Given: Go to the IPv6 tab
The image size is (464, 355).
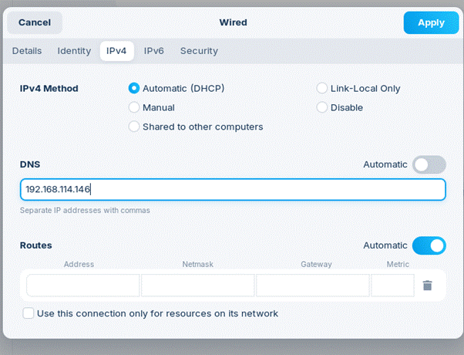Looking at the screenshot, I should point(154,51).
